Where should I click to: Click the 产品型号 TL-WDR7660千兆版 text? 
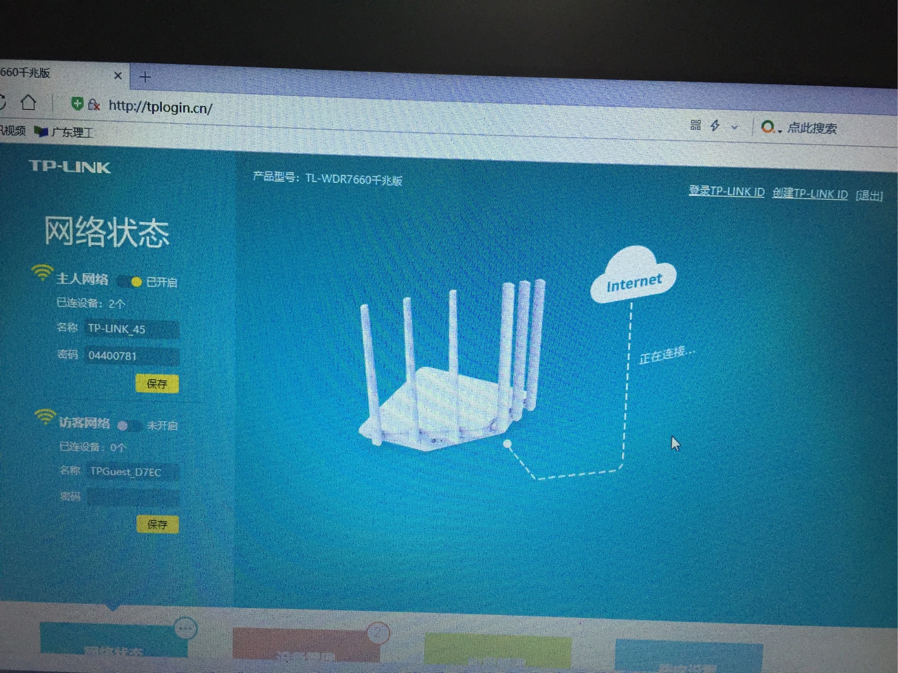click(x=327, y=179)
